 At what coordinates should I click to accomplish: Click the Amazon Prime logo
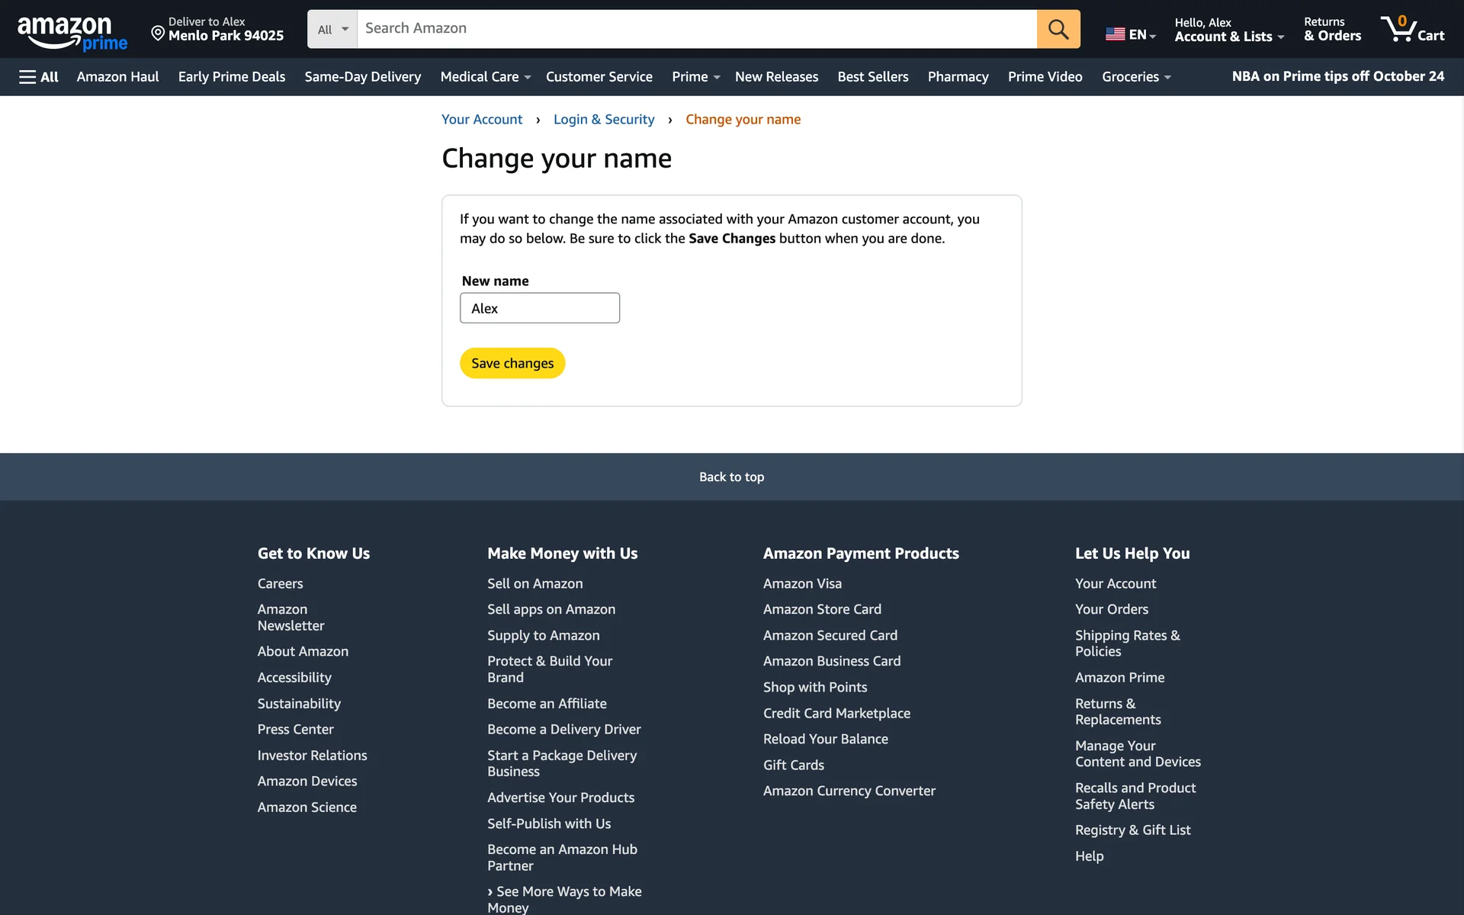[x=72, y=32]
